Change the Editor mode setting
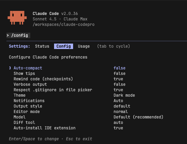Viewport: 187px width, 144px height. [71, 112]
